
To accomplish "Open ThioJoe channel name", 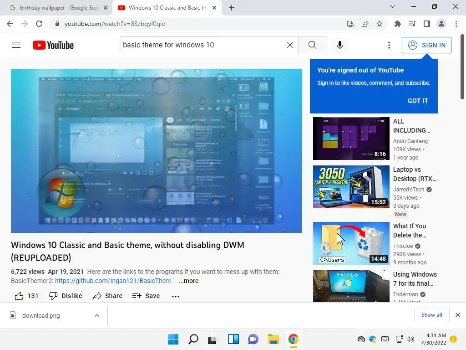I will [403, 246].
